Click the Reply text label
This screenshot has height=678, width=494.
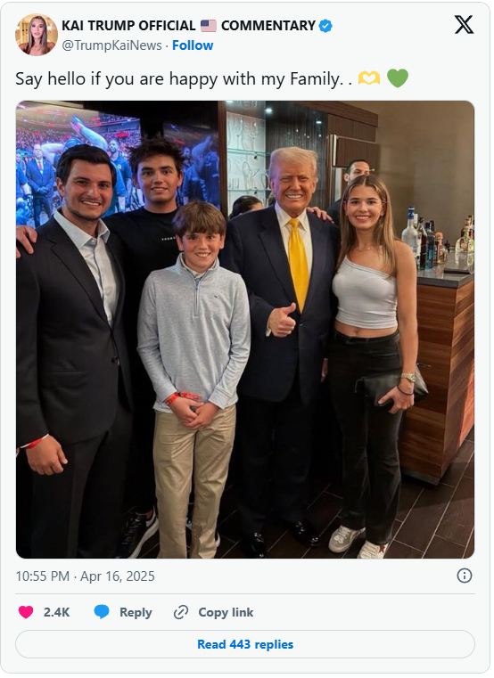pyautogui.click(x=136, y=612)
